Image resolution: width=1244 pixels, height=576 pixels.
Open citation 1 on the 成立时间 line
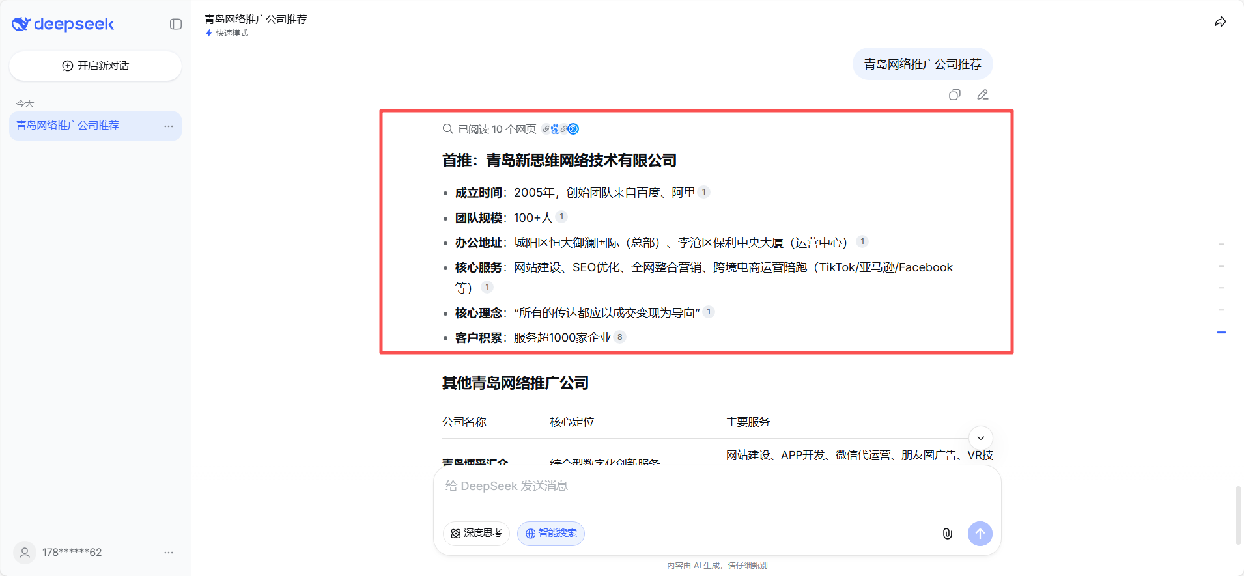tap(704, 192)
